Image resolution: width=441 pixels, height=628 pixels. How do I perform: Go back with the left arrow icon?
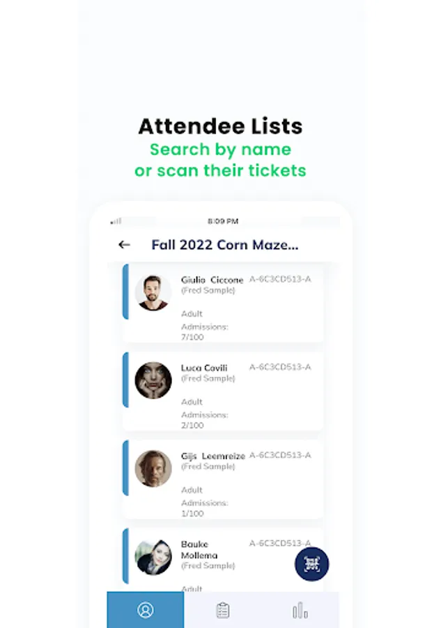point(124,245)
